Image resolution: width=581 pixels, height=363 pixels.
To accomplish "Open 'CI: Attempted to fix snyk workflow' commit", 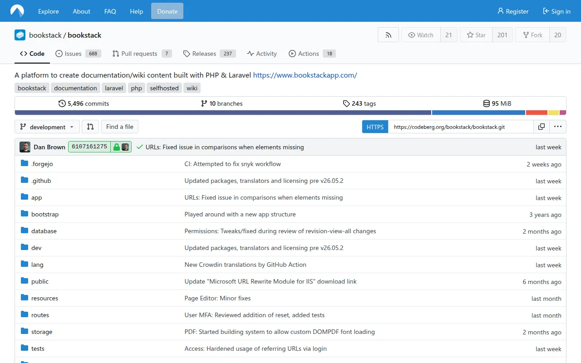I will [x=232, y=164].
